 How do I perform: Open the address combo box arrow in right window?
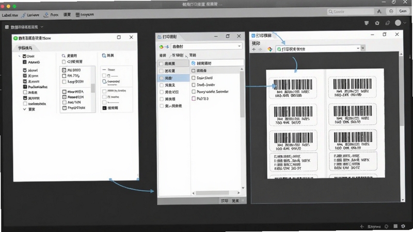pyautogui.click(x=358, y=48)
